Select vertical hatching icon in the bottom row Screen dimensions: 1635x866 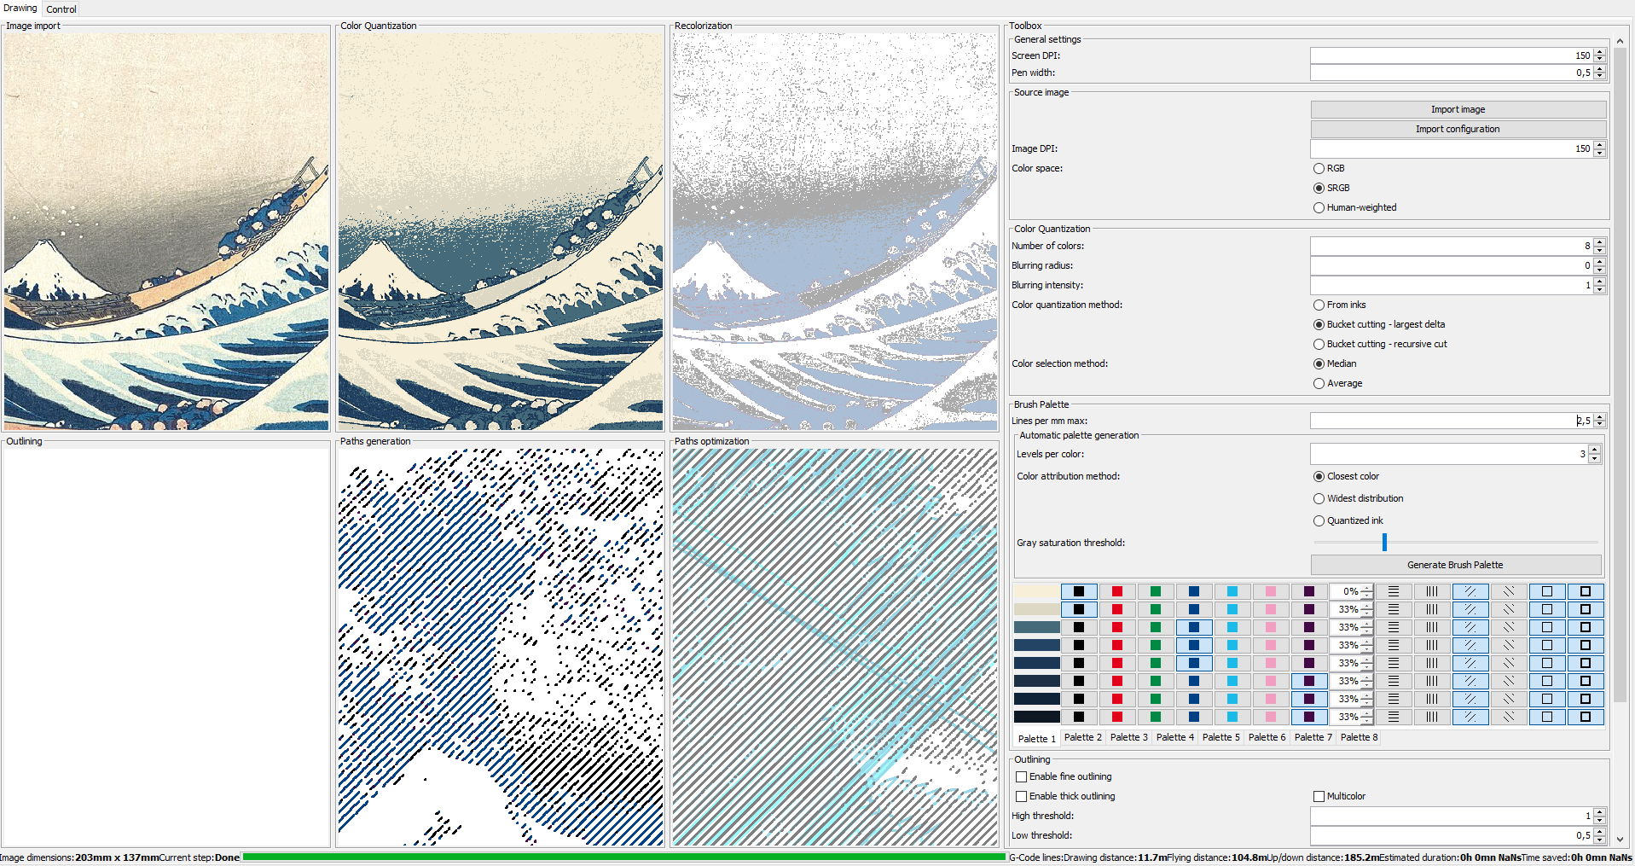click(1431, 717)
